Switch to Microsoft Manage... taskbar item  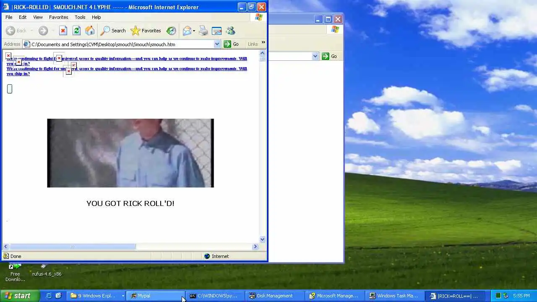tap(334, 296)
